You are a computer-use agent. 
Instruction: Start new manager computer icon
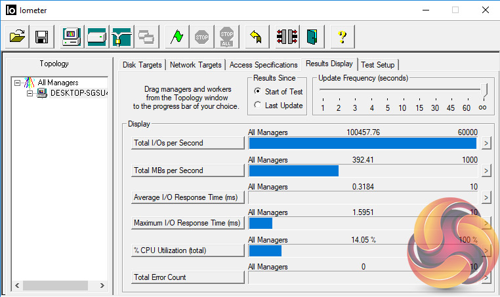[x=72, y=37]
